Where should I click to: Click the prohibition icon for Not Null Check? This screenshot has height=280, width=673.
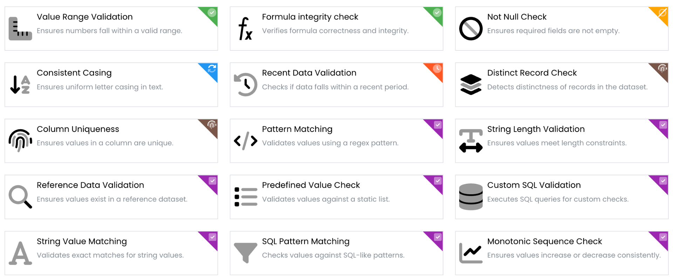471,29
